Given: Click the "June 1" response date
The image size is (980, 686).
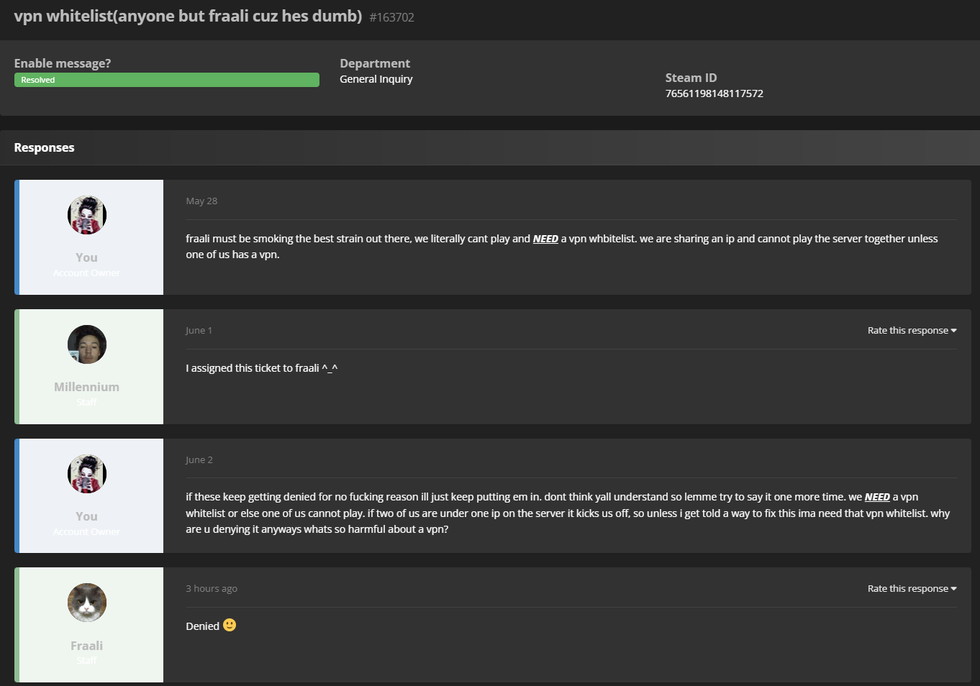Looking at the screenshot, I should tap(199, 330).
